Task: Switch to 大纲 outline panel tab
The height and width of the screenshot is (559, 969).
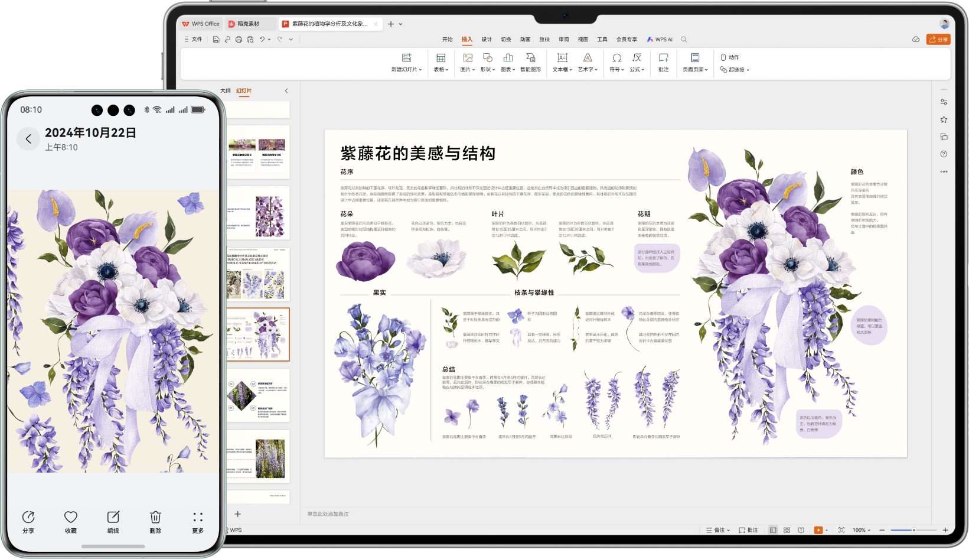Action: [225, 90]
